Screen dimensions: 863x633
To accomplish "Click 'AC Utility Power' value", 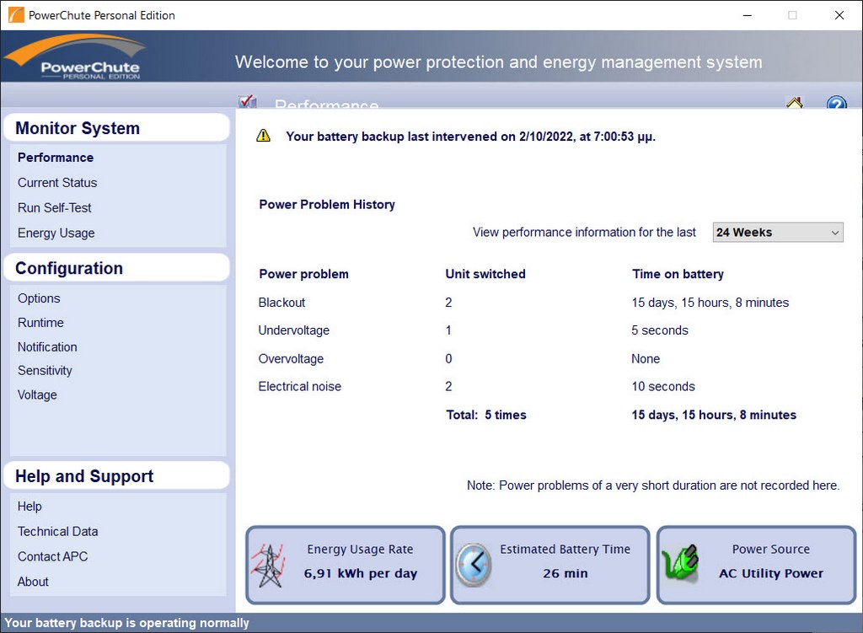I will click(x=771, y=573).
